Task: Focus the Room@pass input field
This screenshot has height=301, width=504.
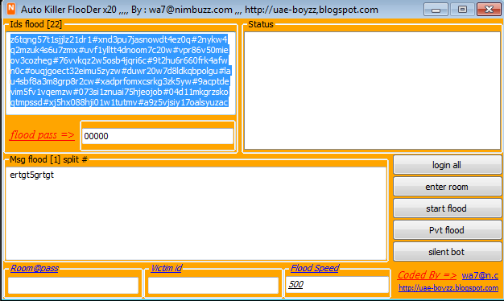Action: (73, 285)
